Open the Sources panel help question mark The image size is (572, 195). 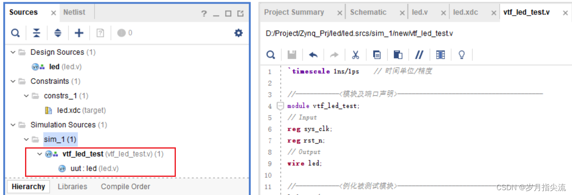coord(204,14)
